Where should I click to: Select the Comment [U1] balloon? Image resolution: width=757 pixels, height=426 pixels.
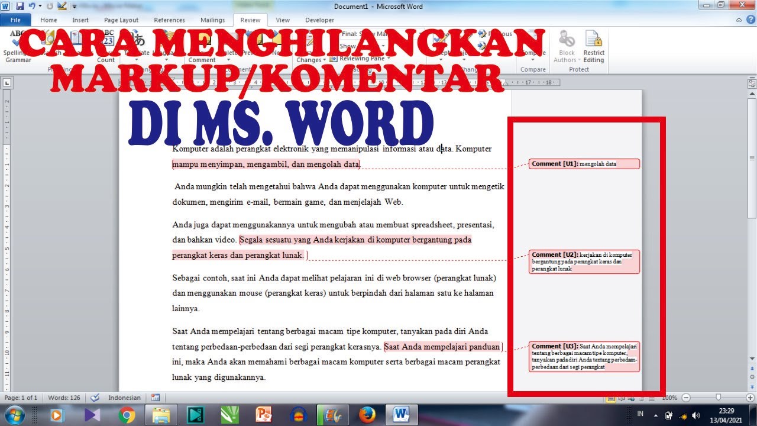pos(584,164)
